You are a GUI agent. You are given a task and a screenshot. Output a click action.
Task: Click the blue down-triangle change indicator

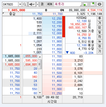pyautogui.click(x=67, y=53)
